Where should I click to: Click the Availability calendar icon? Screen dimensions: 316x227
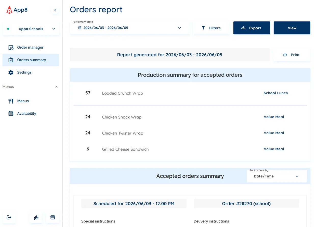coord(11,113)
